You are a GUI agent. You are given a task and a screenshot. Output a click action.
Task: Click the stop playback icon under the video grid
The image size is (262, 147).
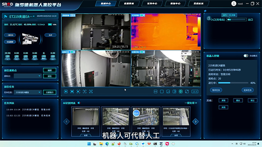coord(66,91)
